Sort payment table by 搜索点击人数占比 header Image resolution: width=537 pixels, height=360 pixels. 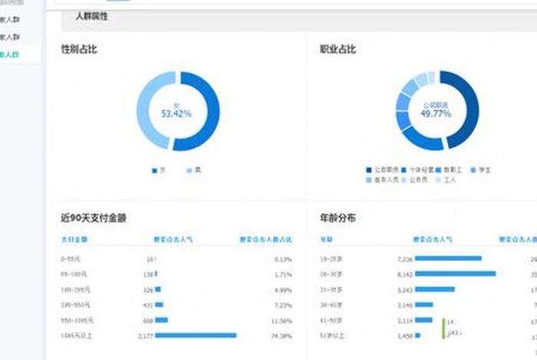click(265, 239)
